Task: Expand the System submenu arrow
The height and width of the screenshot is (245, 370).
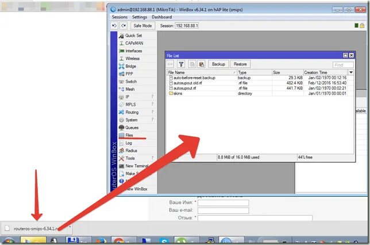Action: pos(153,119)
